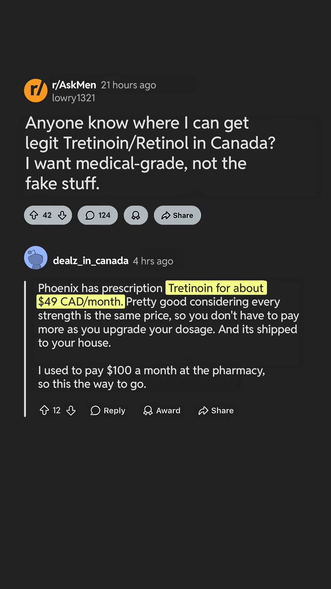Open the 124 comments on the post
Screen dimensions: 331x589
coord(98,215)
